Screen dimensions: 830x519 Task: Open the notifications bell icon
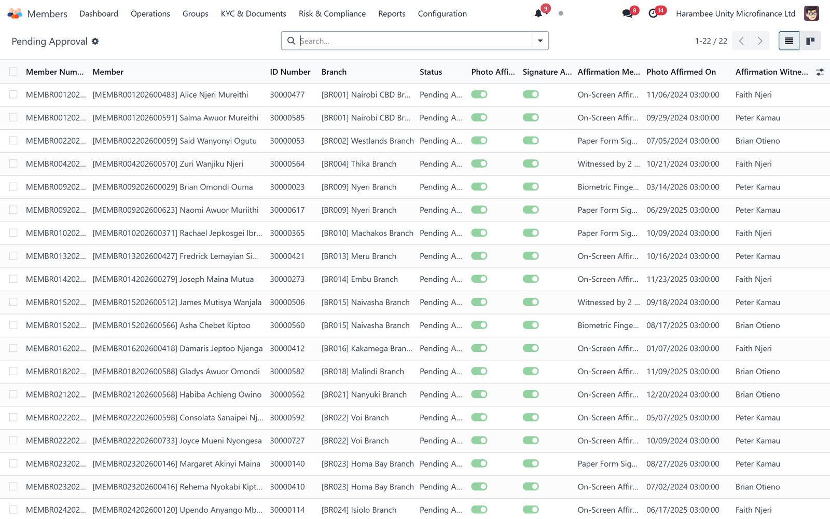pos(538,13)
